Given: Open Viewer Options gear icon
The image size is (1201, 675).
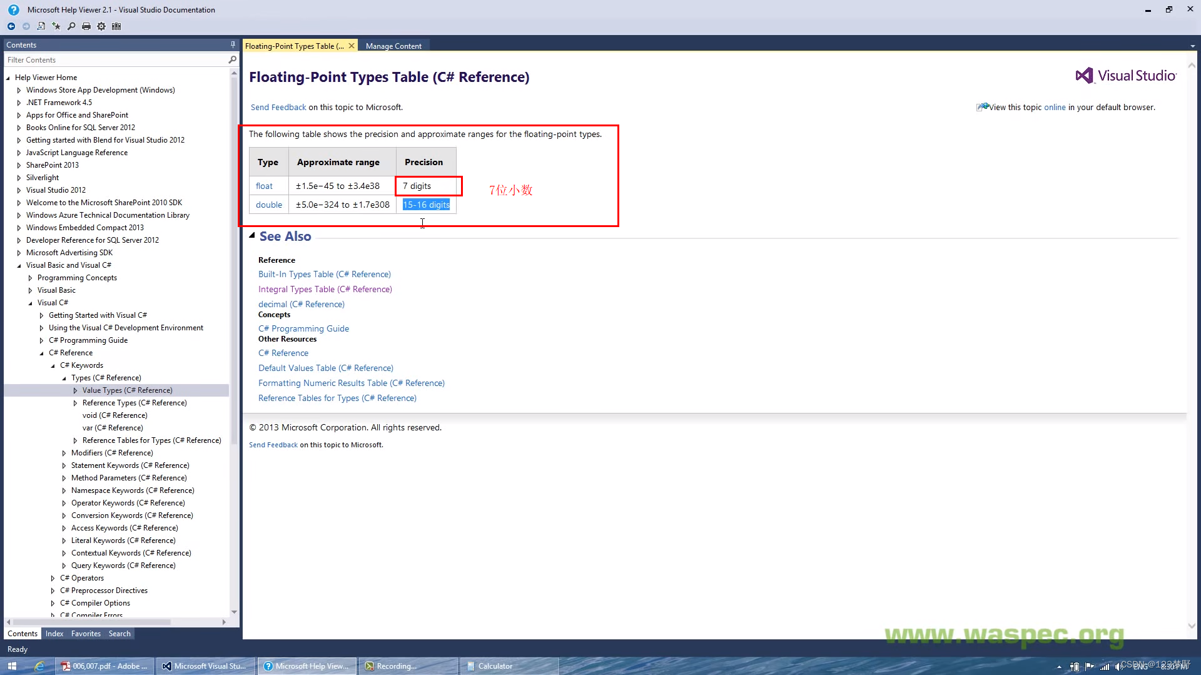Looking at the screenshot, I should pos(101,26).
